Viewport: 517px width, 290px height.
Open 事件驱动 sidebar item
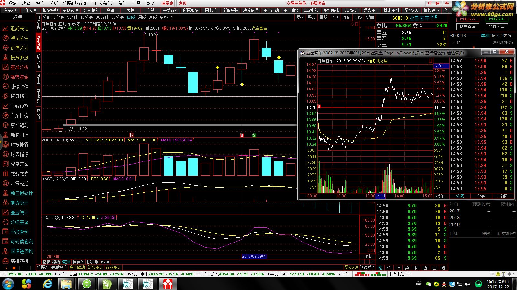coord(16,125)
